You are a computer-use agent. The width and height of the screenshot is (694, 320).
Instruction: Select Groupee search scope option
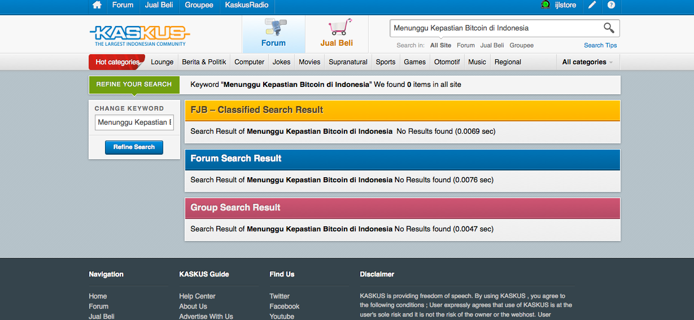pos(522,46)
